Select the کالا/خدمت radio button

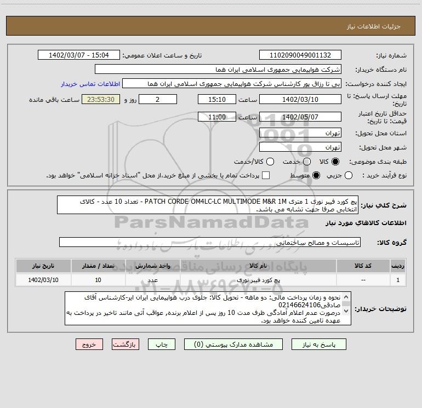[x=270, y=162]
